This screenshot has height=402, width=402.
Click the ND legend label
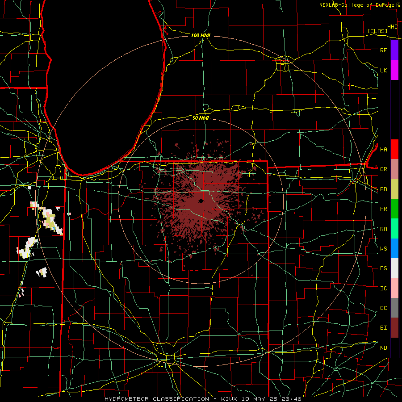coord(383,348)
